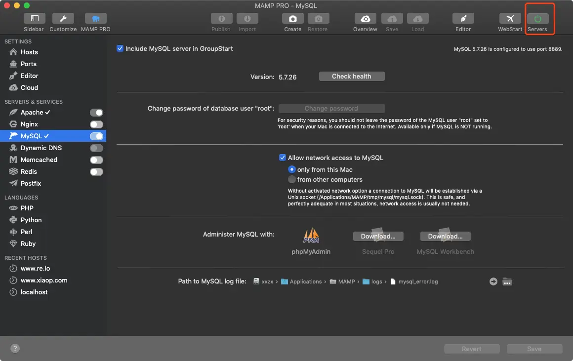Click the bottom Save button
Screen dimensions: 573x361
[x=534, y=349]
